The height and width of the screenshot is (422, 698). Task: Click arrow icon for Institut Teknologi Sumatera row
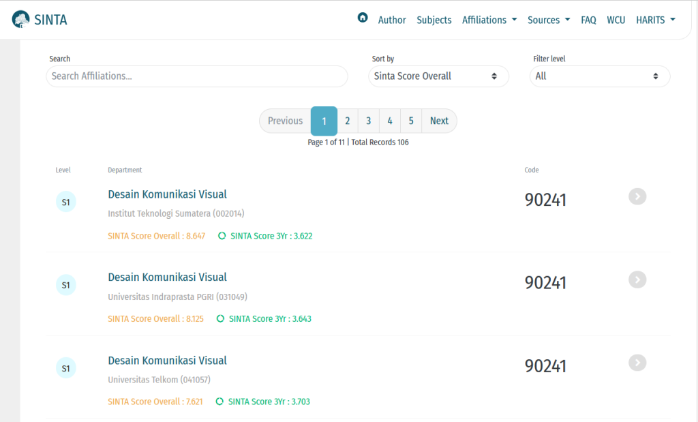637,196
